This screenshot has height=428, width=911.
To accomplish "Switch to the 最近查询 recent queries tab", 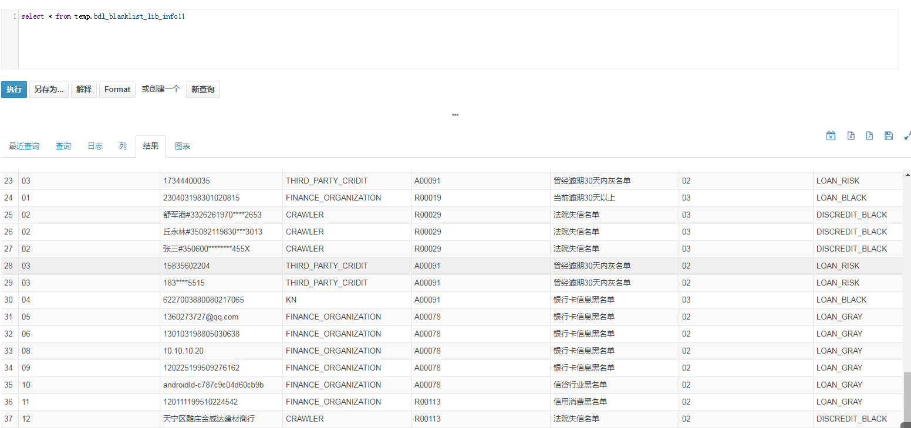I will [x=24, y=146].
